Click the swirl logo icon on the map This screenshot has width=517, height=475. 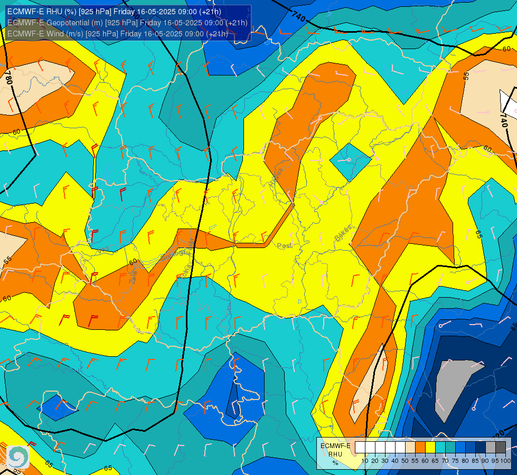17,457
